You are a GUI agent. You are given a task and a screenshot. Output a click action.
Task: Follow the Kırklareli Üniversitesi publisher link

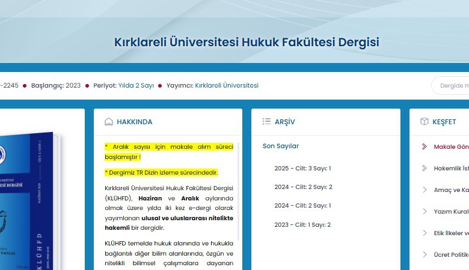[227, 86]
